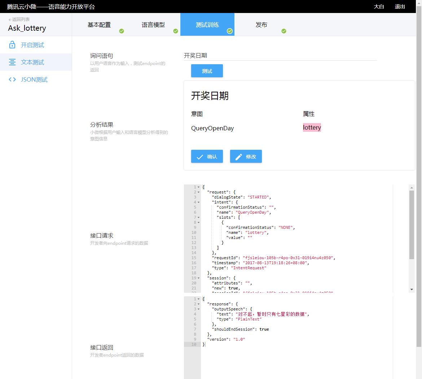The height and width of the screenshot is (379, 422).
Task: Collapse the slots array fold at line 7
Action: pos(198,217)
